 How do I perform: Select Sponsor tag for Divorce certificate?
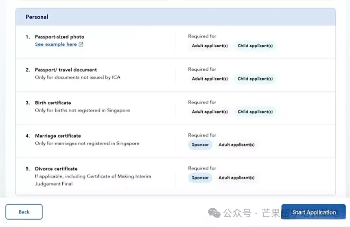pyautogui.click(x=200, y=178)
